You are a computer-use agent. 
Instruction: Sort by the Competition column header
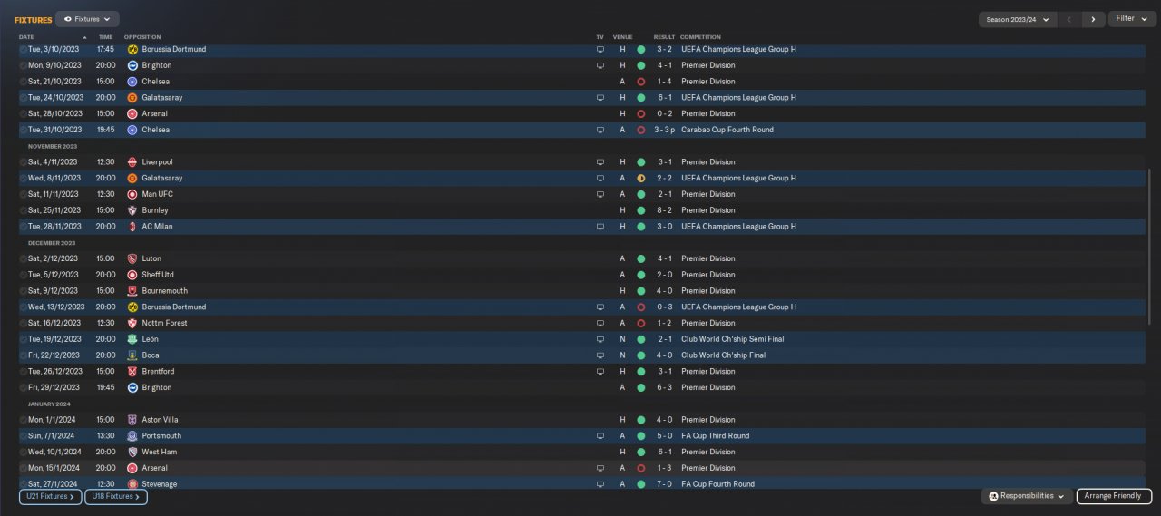pyautogui.click(x=700, y=37)
